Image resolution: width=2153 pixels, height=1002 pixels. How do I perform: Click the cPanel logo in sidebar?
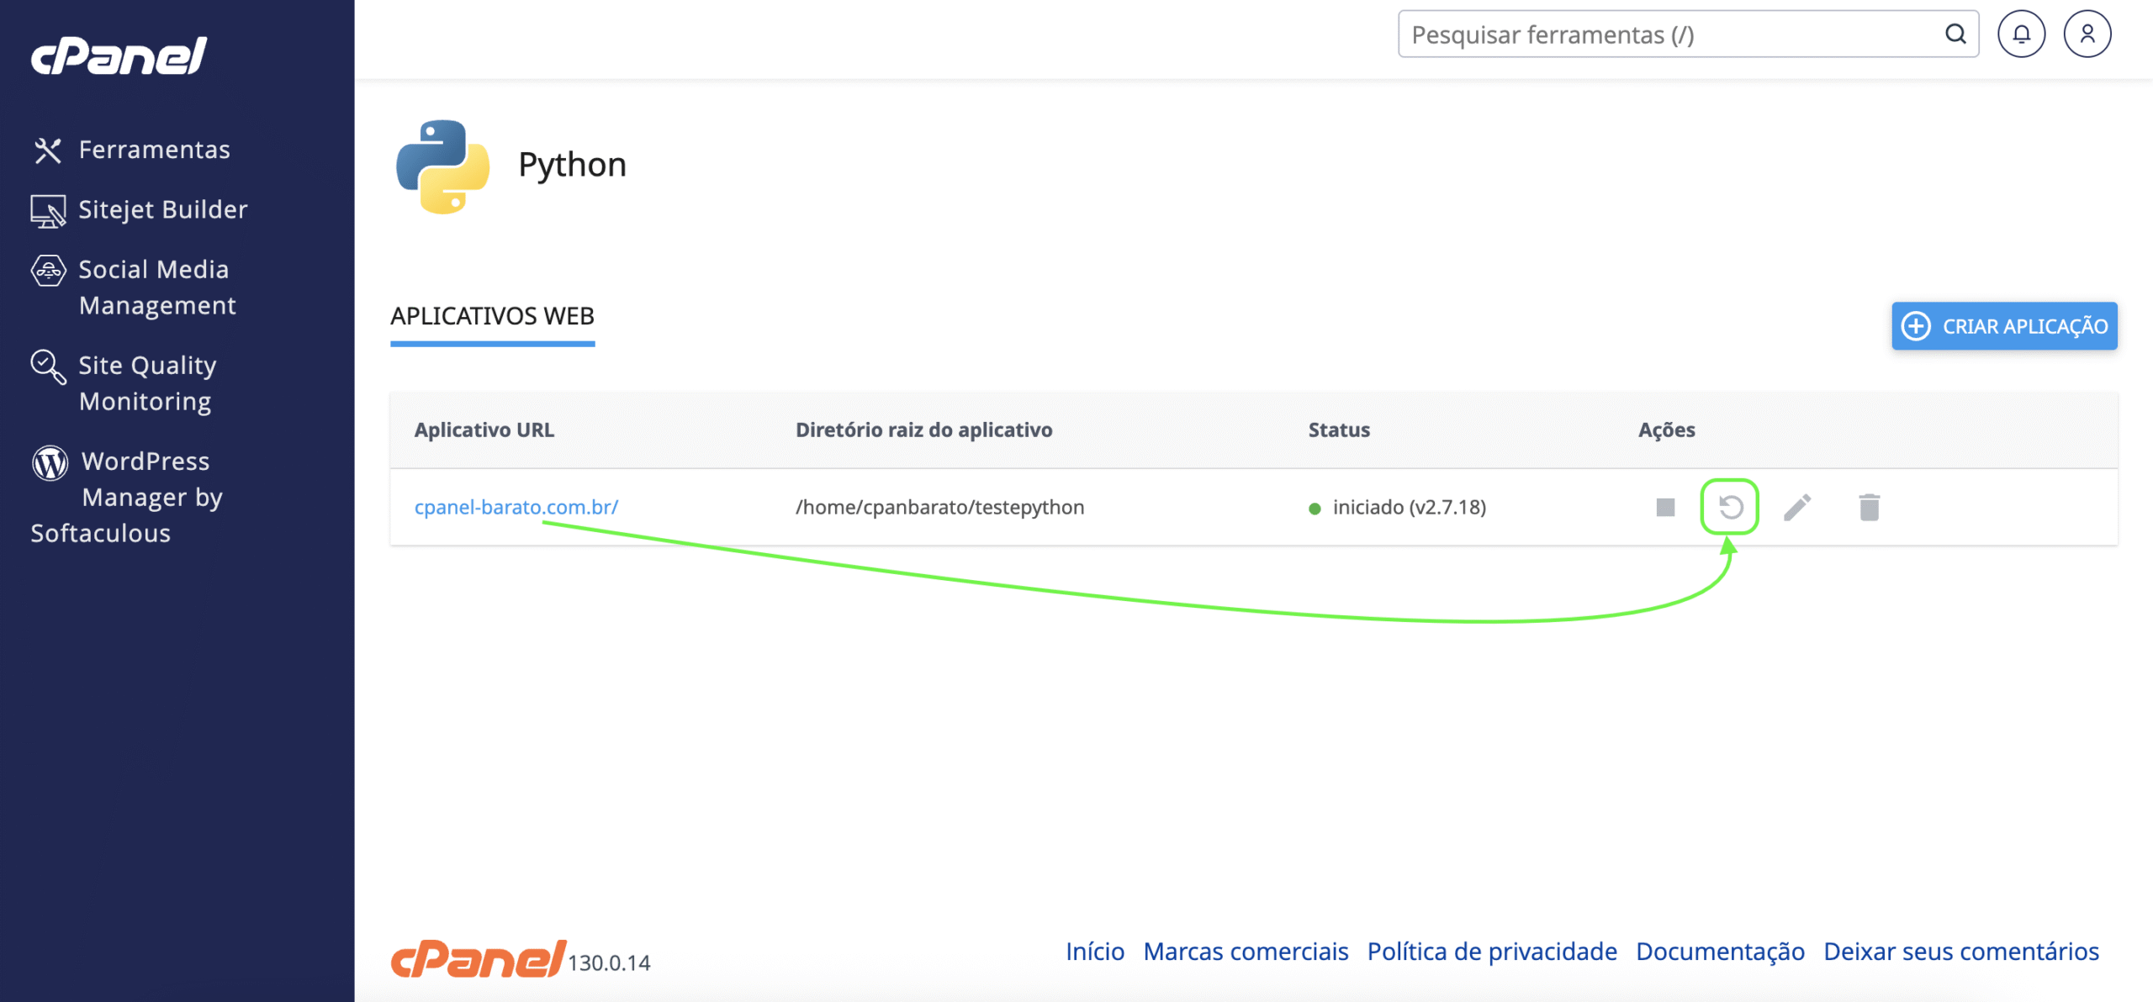(x=119, y=55)
